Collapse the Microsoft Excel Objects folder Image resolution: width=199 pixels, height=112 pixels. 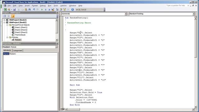point(7,25)
